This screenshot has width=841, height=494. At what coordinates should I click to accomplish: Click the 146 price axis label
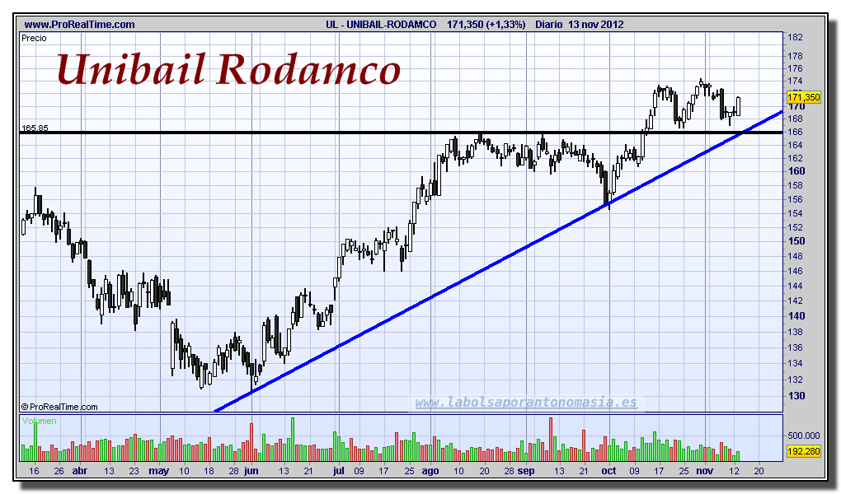coord(795,271)
